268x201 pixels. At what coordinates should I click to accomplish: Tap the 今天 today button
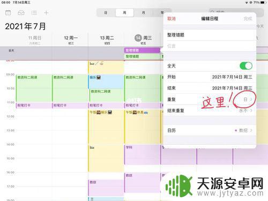click(x=260, y=26)
